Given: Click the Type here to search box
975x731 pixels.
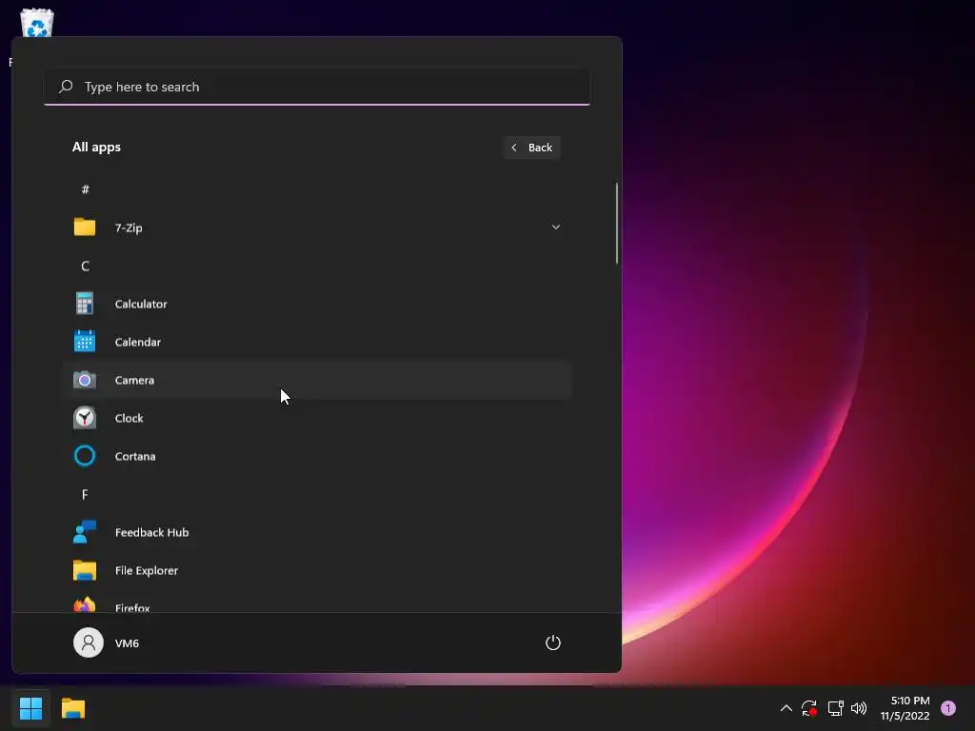Looking at the screenshot, I should [x=317, y=87].
